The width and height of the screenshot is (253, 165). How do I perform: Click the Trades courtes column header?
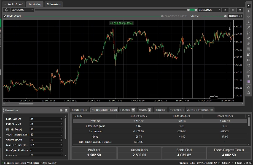225,116
